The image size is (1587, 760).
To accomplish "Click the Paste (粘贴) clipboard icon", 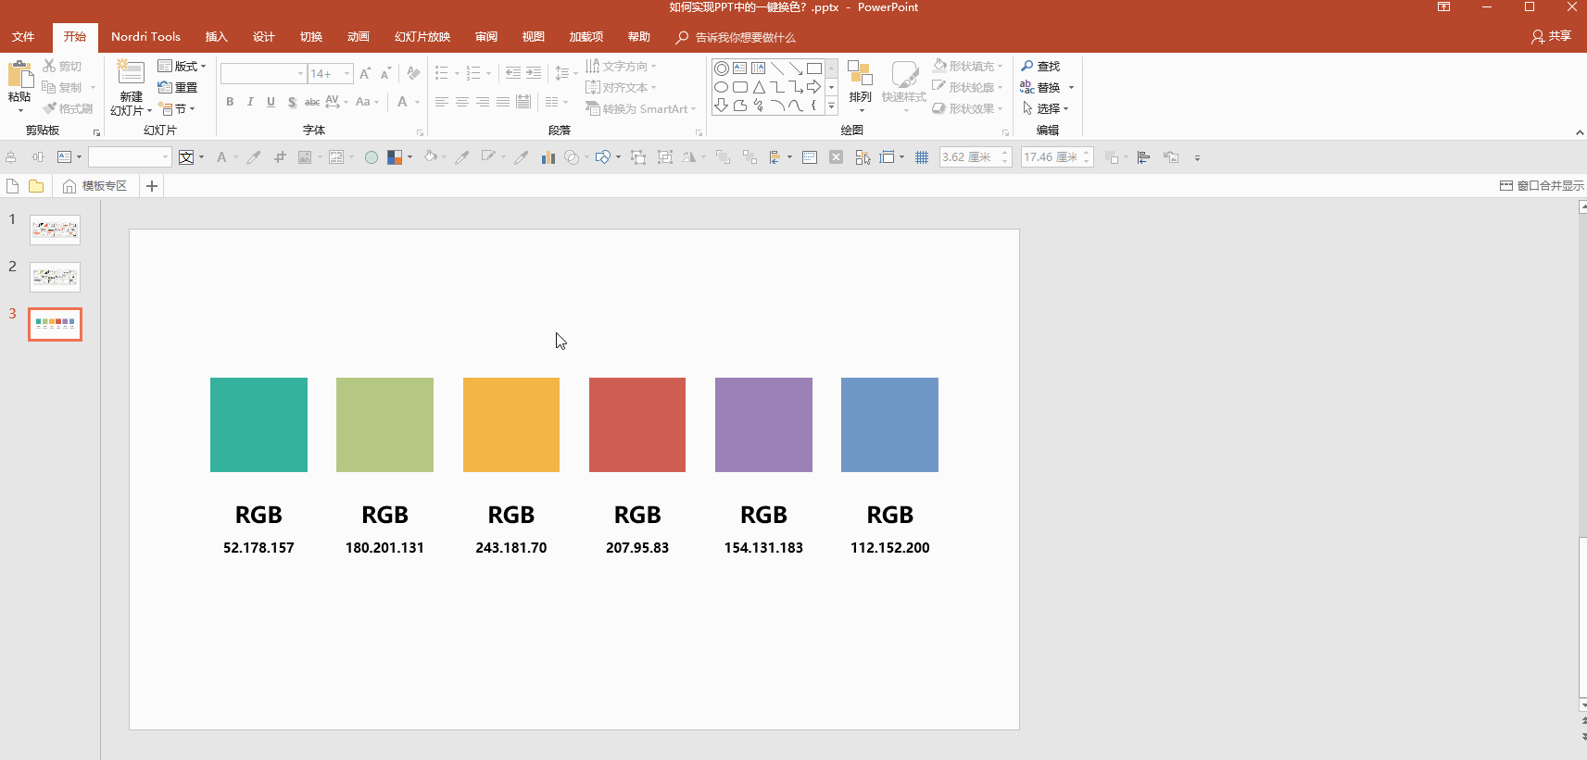I will tap(19, 76).
